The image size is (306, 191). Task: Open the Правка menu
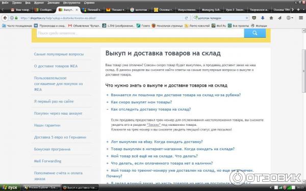pyautogui.click(x=17, y=3)
